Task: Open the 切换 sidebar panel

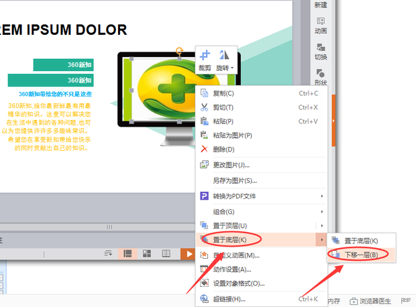Action: (321, 52)
